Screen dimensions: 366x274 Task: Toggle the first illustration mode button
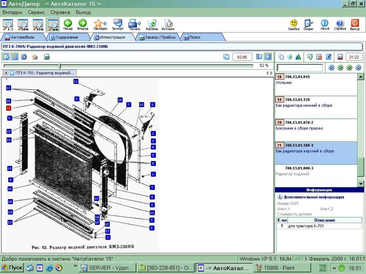click(x=6, y=57)
